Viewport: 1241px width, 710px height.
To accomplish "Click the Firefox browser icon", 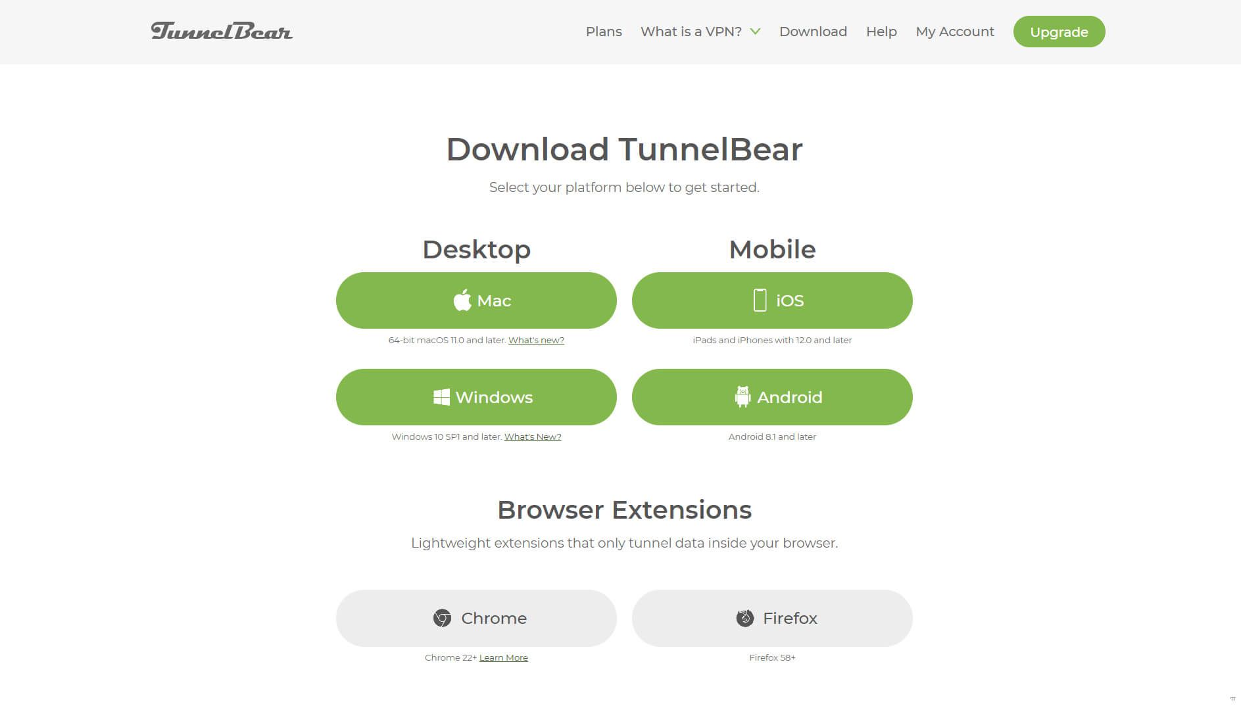I will 745,618.
